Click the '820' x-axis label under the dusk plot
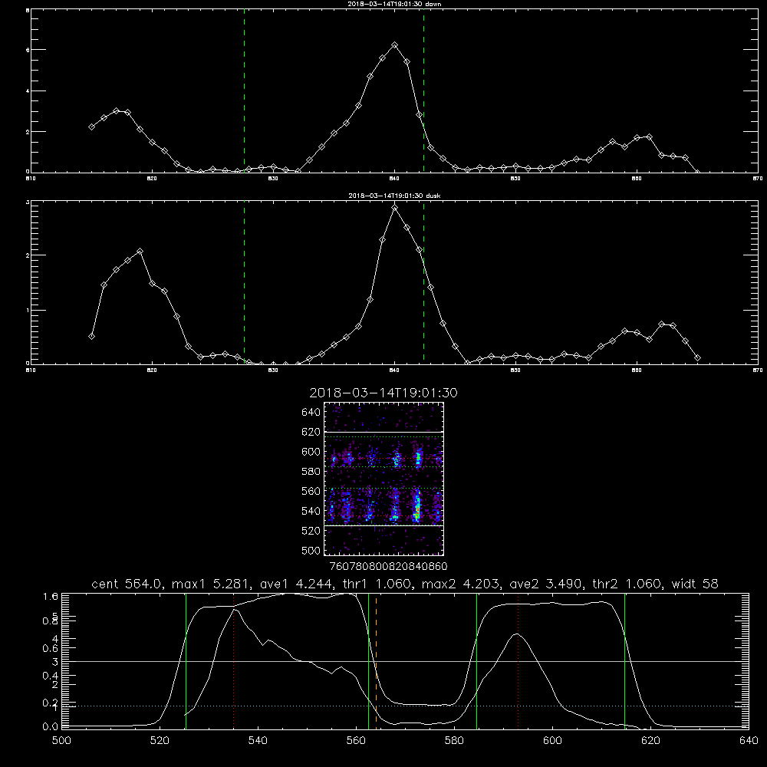 [x=152, y=370]
